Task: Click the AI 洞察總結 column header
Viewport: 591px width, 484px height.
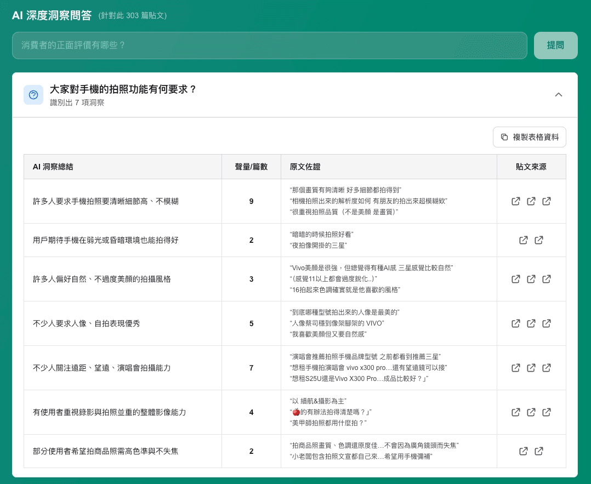Action: [52, 166]
